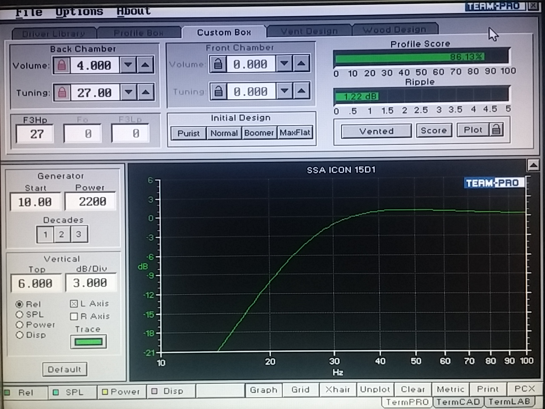This screenshot has width=545, height=409.
Task: Click the Default button
Action: [x=65, y=369]
